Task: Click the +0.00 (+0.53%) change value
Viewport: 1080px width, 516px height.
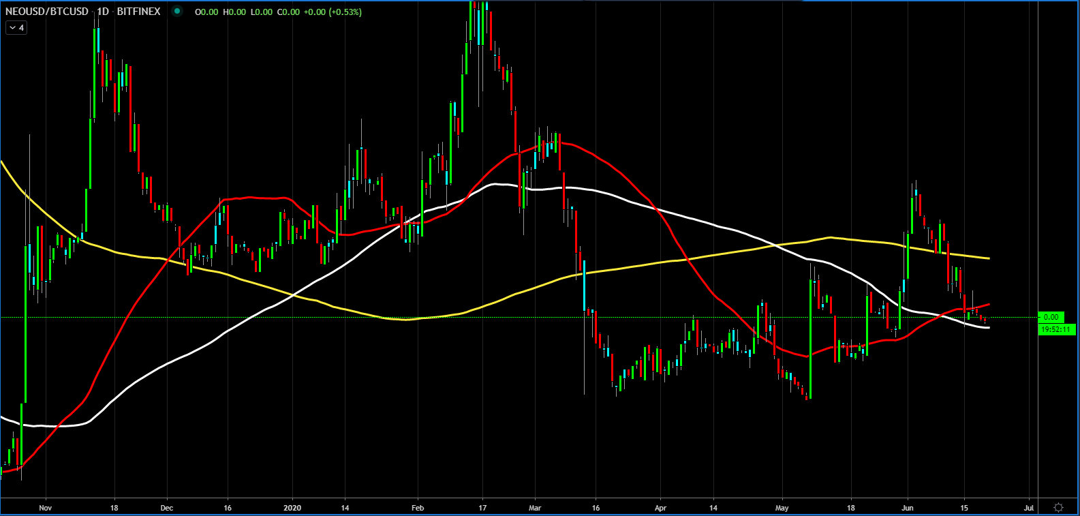Action: [x=333, y=12]
